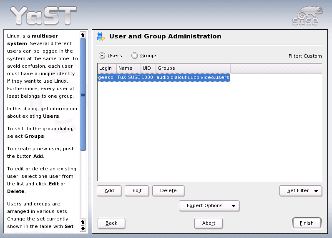Click bold 'Users' in help text
Viewport: 332px width, 238px height.
[x=51, y=116]
